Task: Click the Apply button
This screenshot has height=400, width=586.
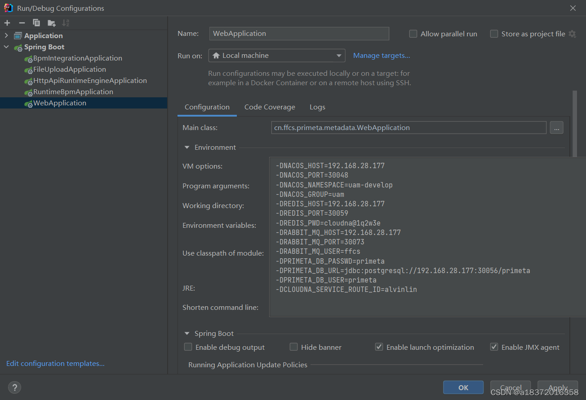Action: [x=558, y=387]
